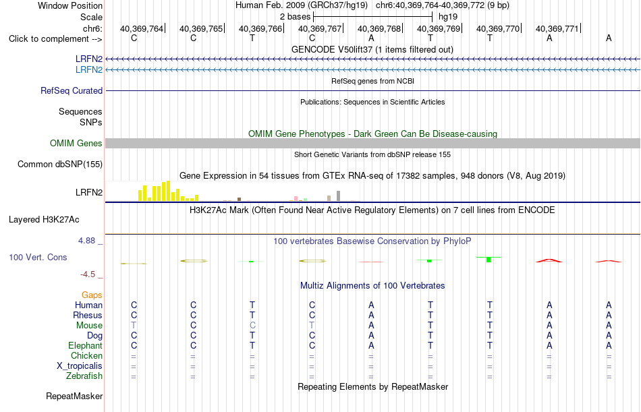The width and height of the screenshot is (641, 412).
Task: Click the Chicken species label
Action: coord(86,356)
